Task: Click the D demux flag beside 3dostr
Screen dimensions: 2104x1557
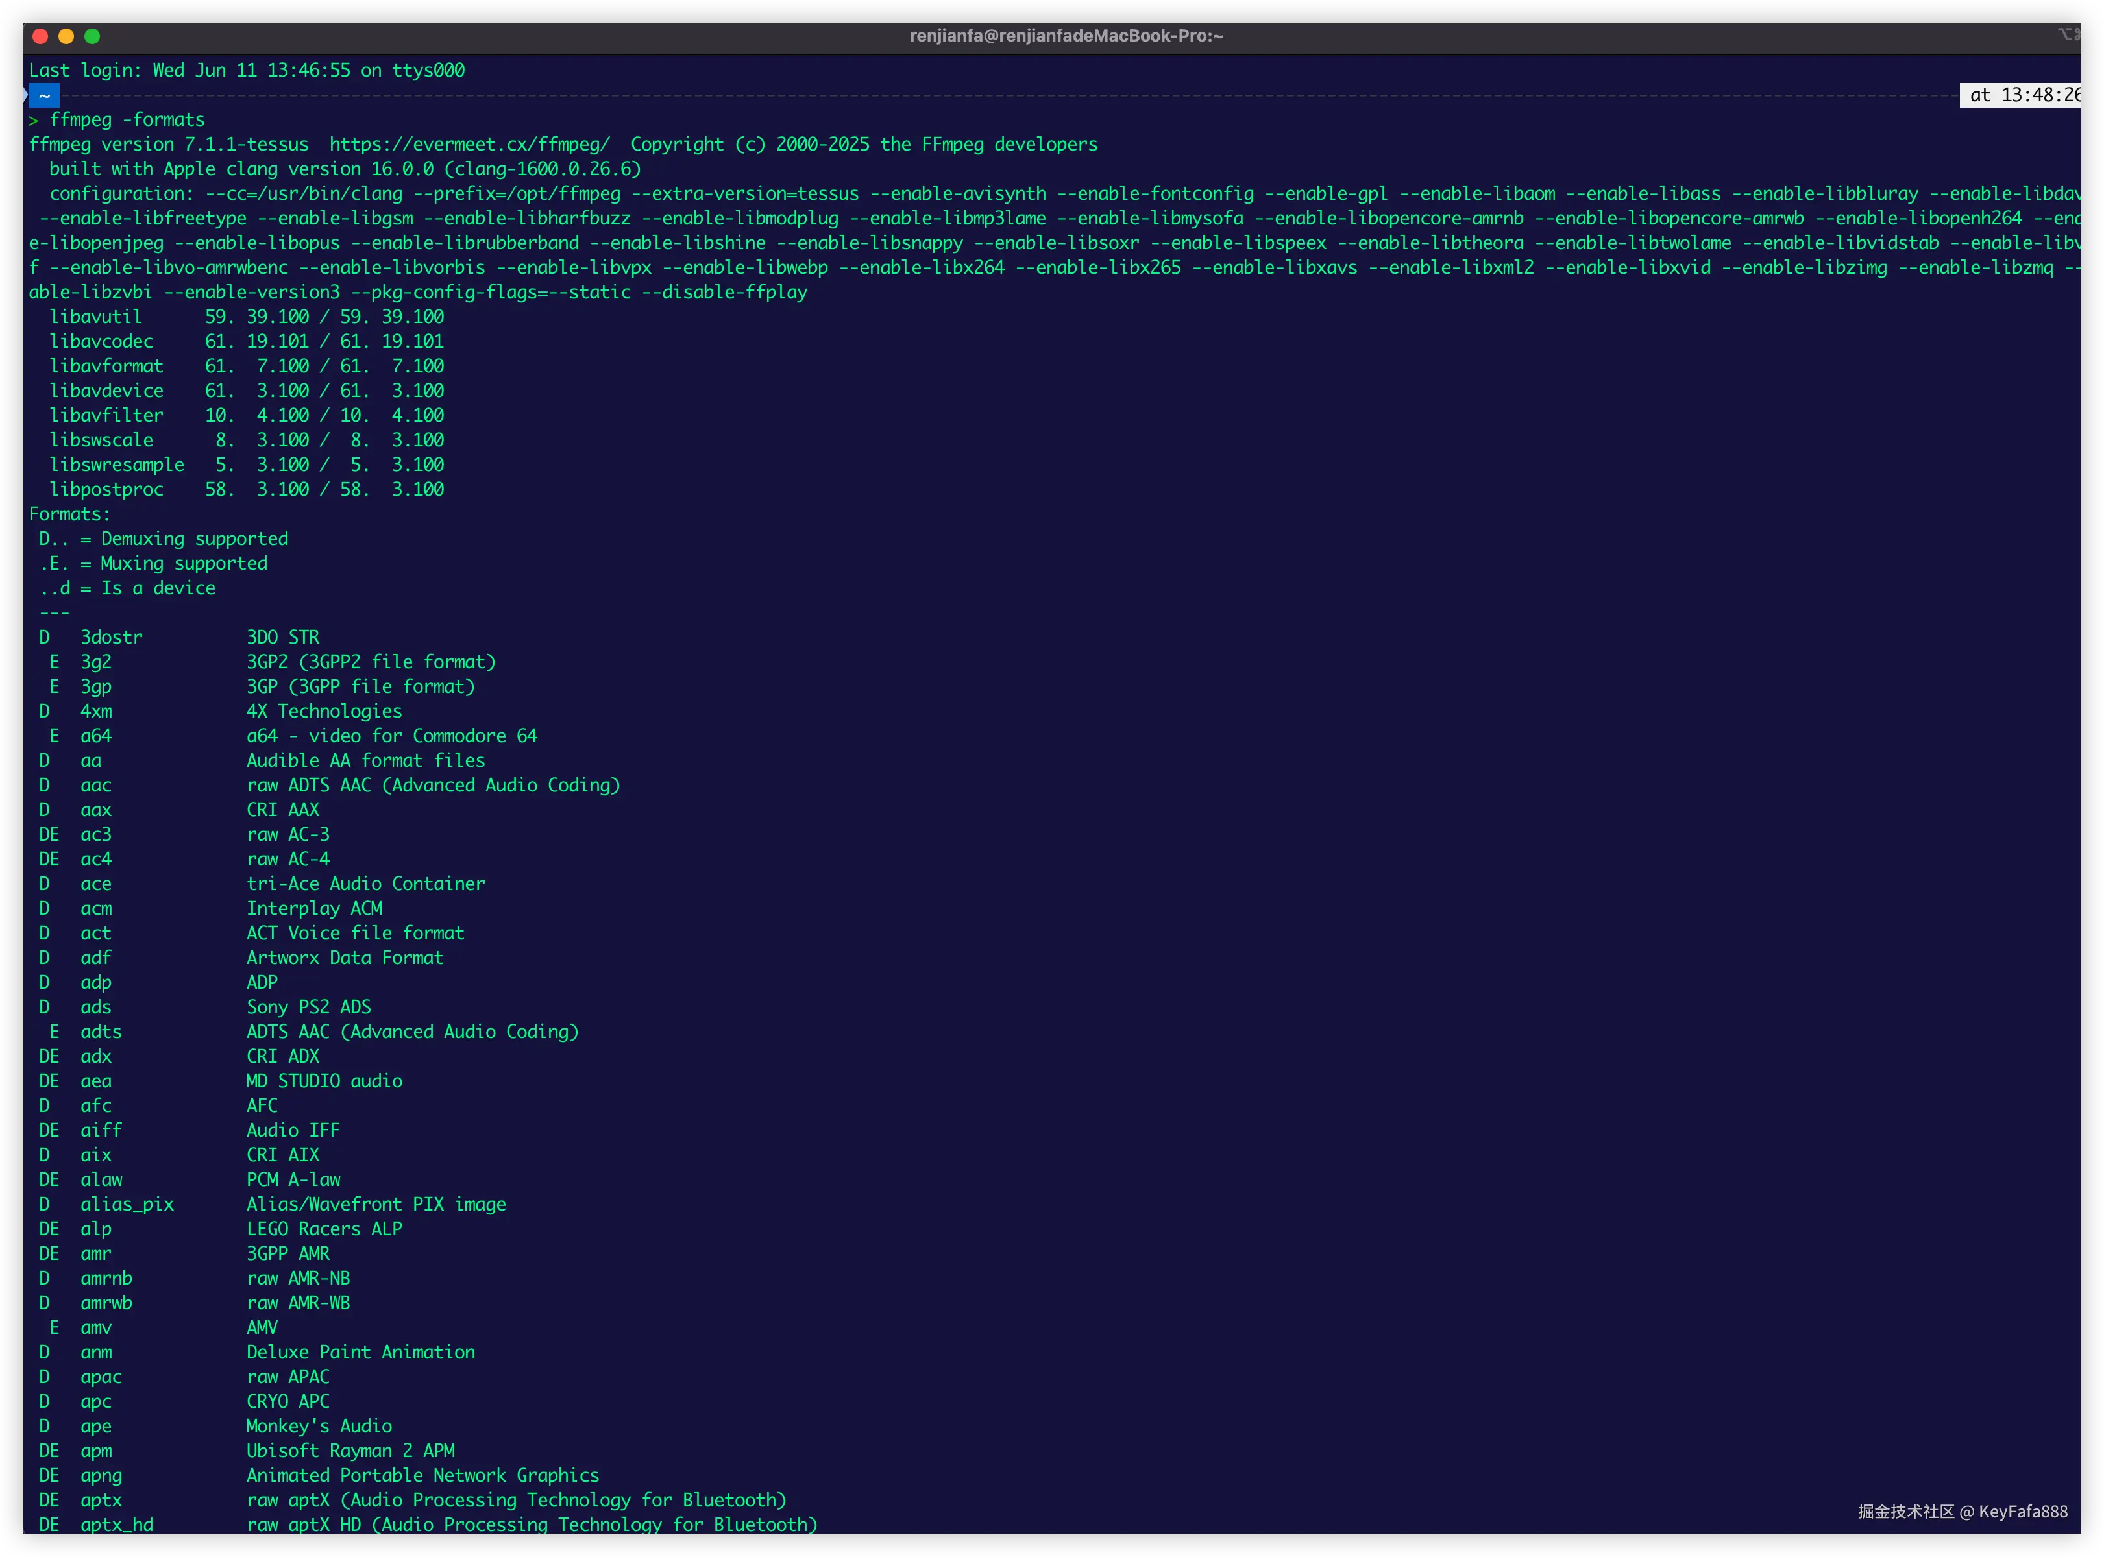Action: [43, 636]
